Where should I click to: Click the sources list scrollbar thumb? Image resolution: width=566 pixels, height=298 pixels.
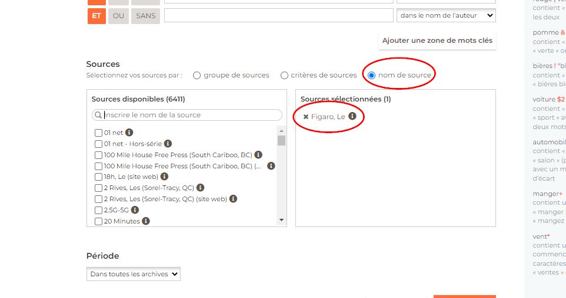(282, 140)
